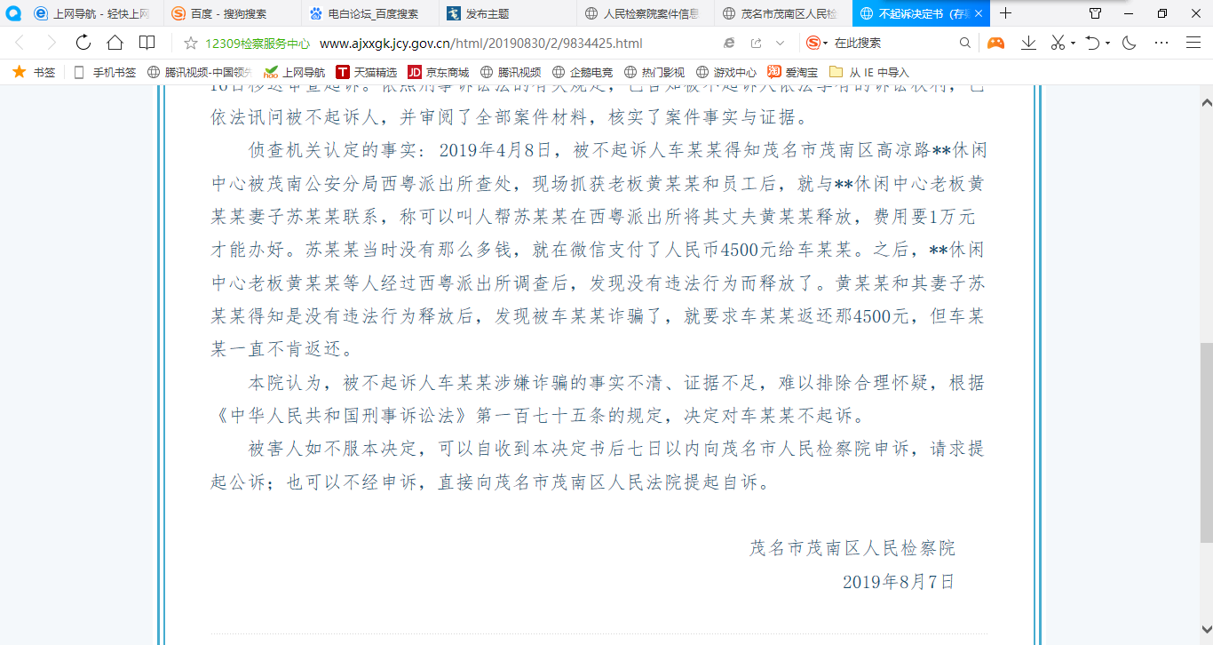Click the magnifier search icon

[x=965, y=43]
